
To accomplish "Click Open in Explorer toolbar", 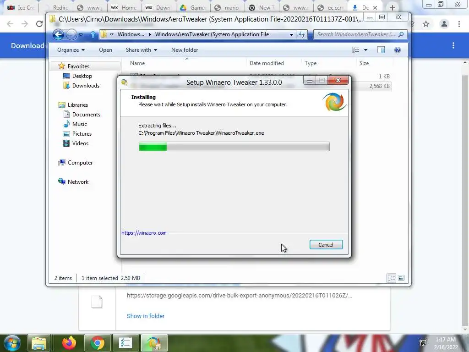I will [106, 50].
